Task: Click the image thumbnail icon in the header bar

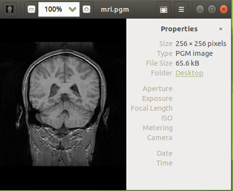Action: [x=10, y=9]
